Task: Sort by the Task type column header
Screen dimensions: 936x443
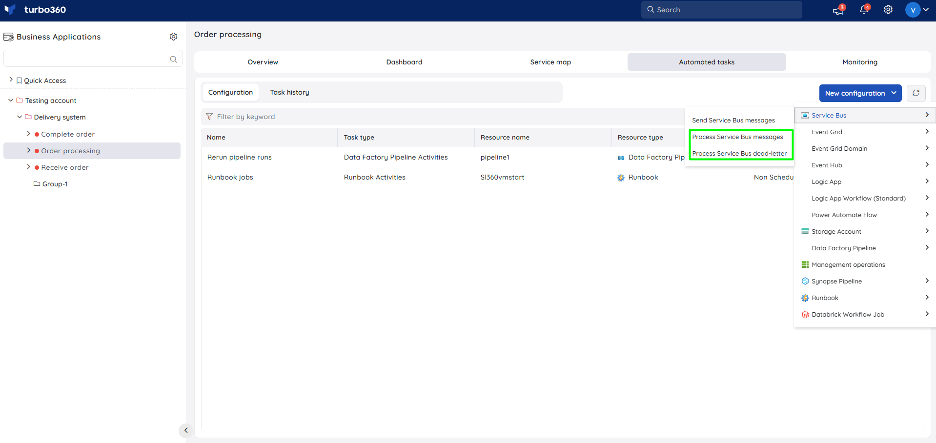Action: coord(359,137)
